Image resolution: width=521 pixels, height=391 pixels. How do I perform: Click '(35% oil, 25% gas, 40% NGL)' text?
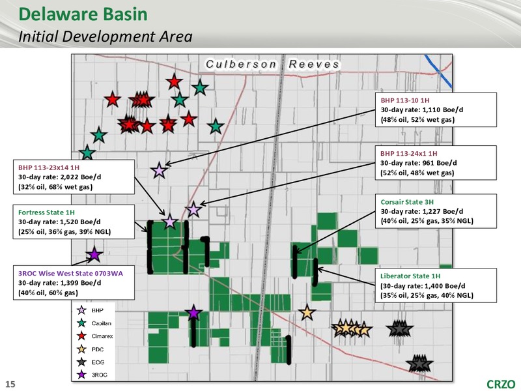(x=427, y=295)
